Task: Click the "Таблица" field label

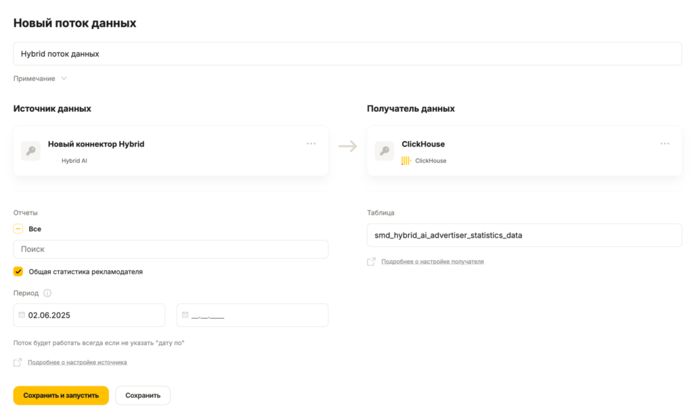Action: [380, 213]
